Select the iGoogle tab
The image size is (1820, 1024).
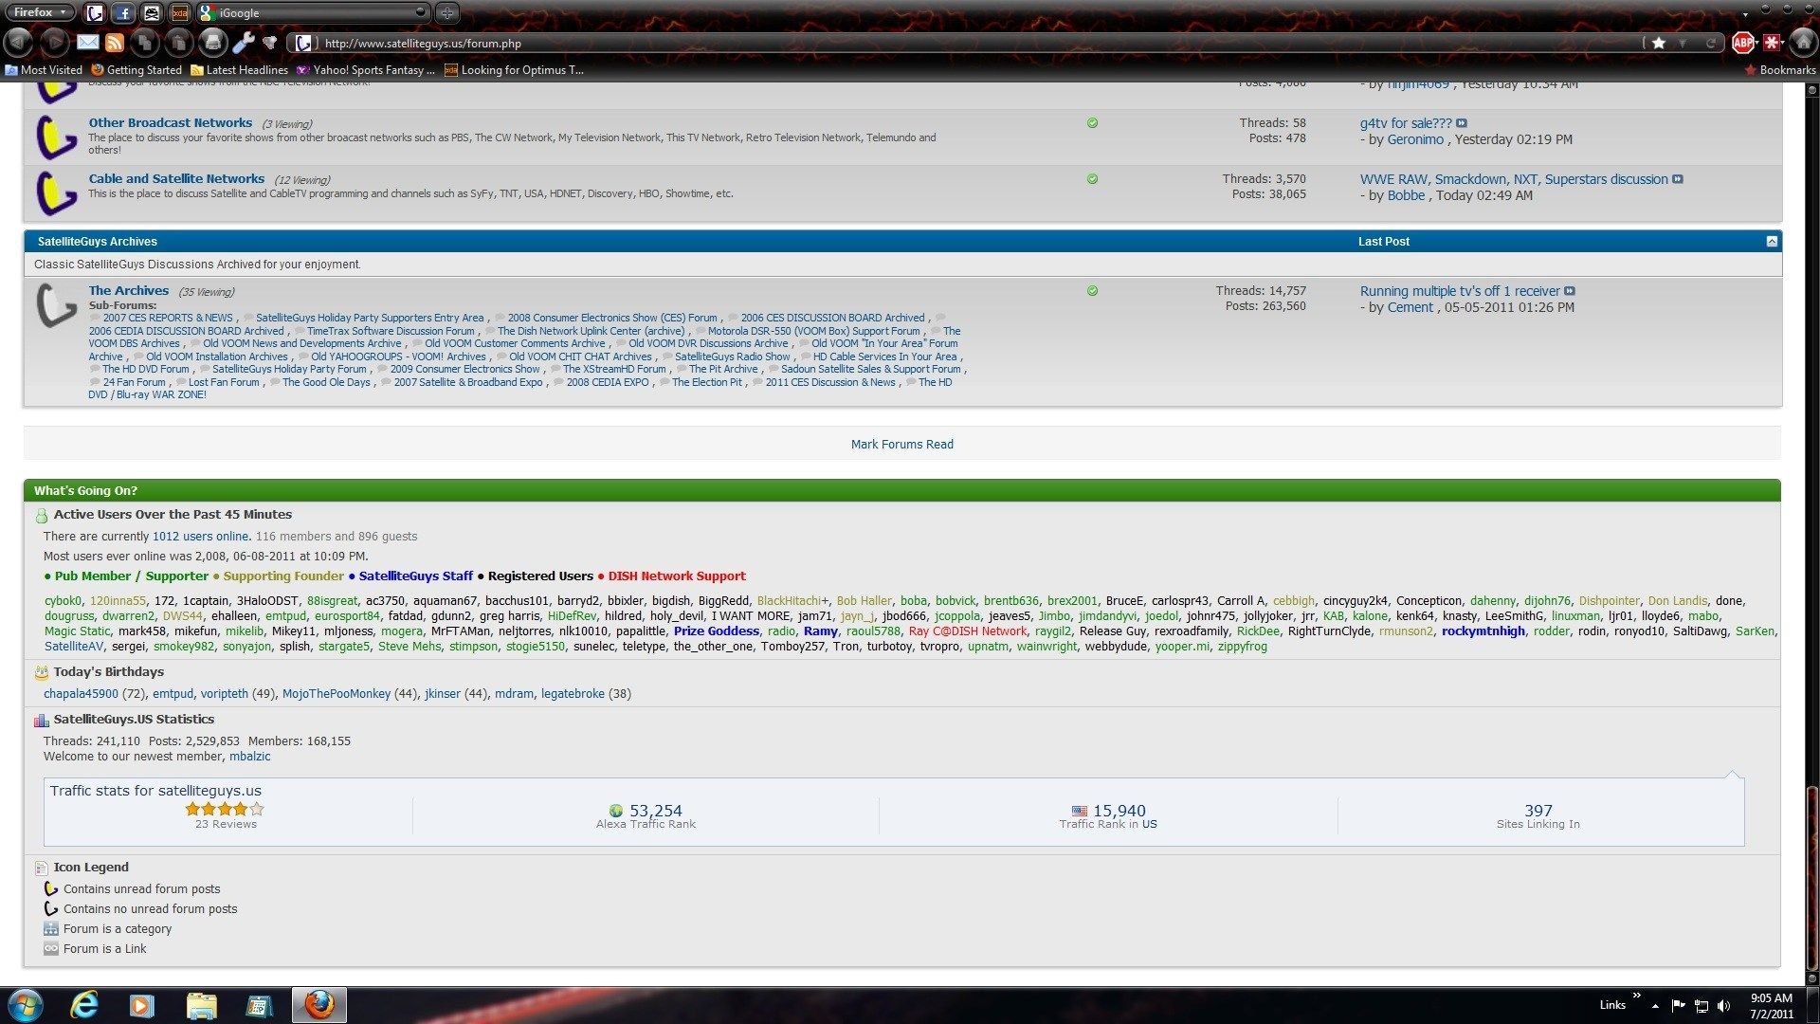[313, 13]
